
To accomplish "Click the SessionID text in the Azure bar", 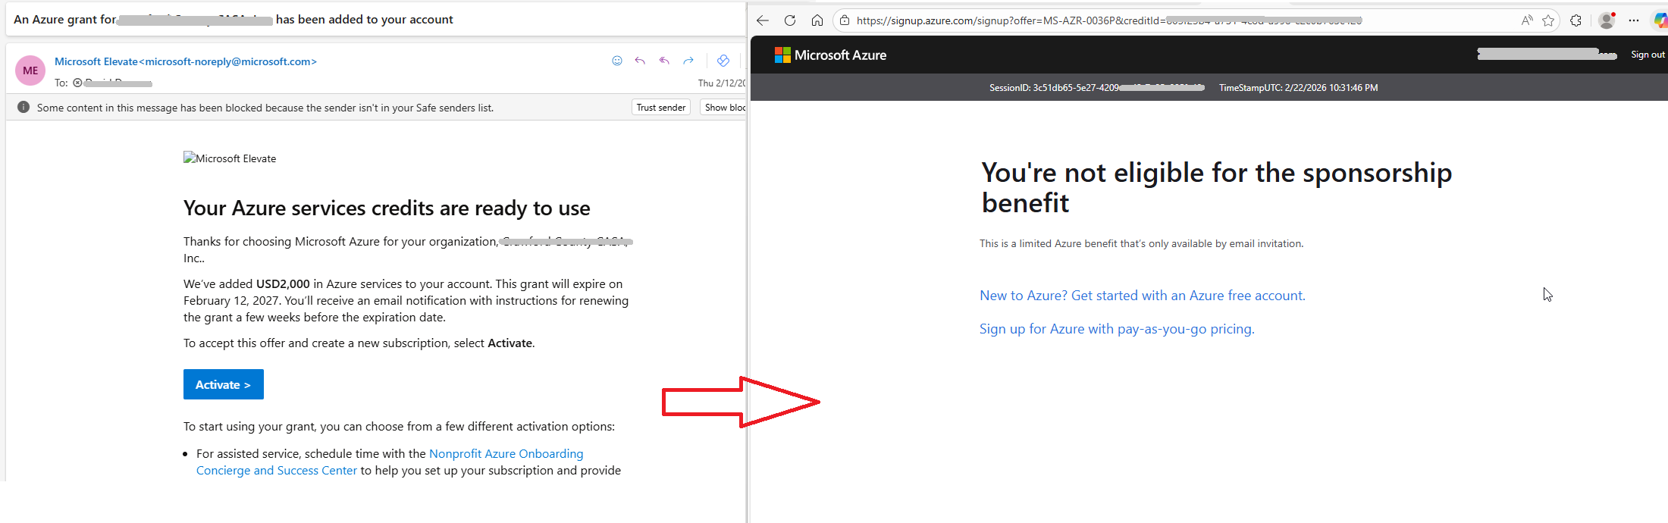I will coord(1096,88).
